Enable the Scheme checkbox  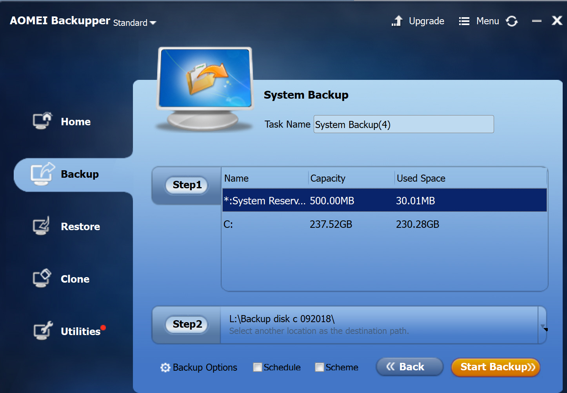[x=320, y=367]
